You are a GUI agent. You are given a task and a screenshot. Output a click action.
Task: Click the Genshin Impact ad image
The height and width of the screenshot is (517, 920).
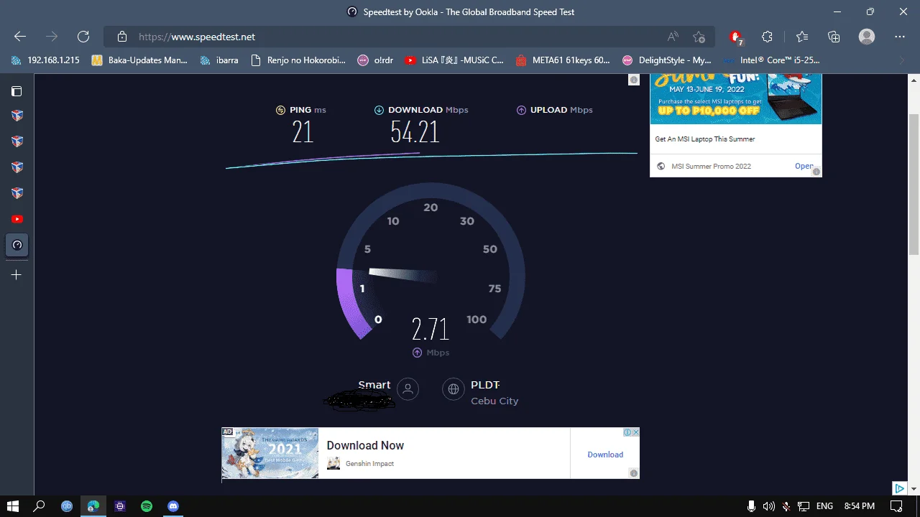pos(270,453)
